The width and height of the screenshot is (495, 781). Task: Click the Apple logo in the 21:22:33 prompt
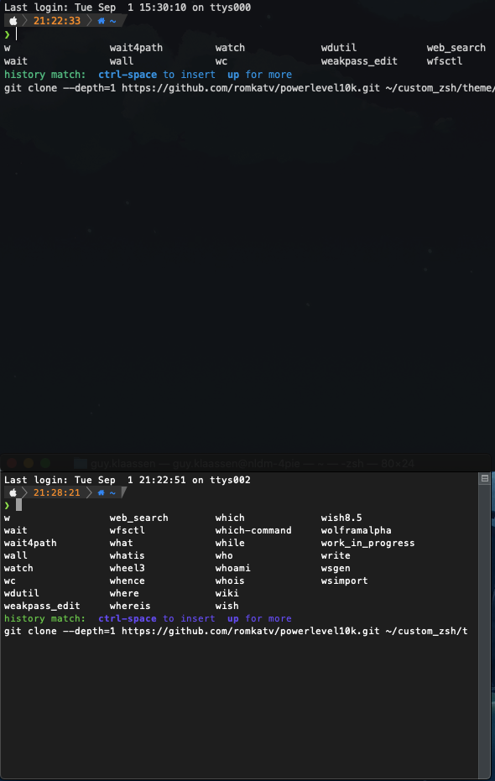point(13,21)
